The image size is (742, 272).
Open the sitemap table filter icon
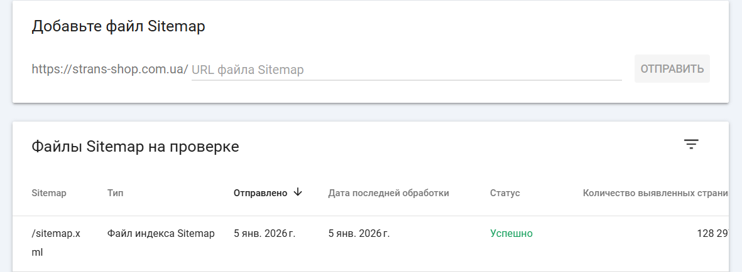coord(691,144)
